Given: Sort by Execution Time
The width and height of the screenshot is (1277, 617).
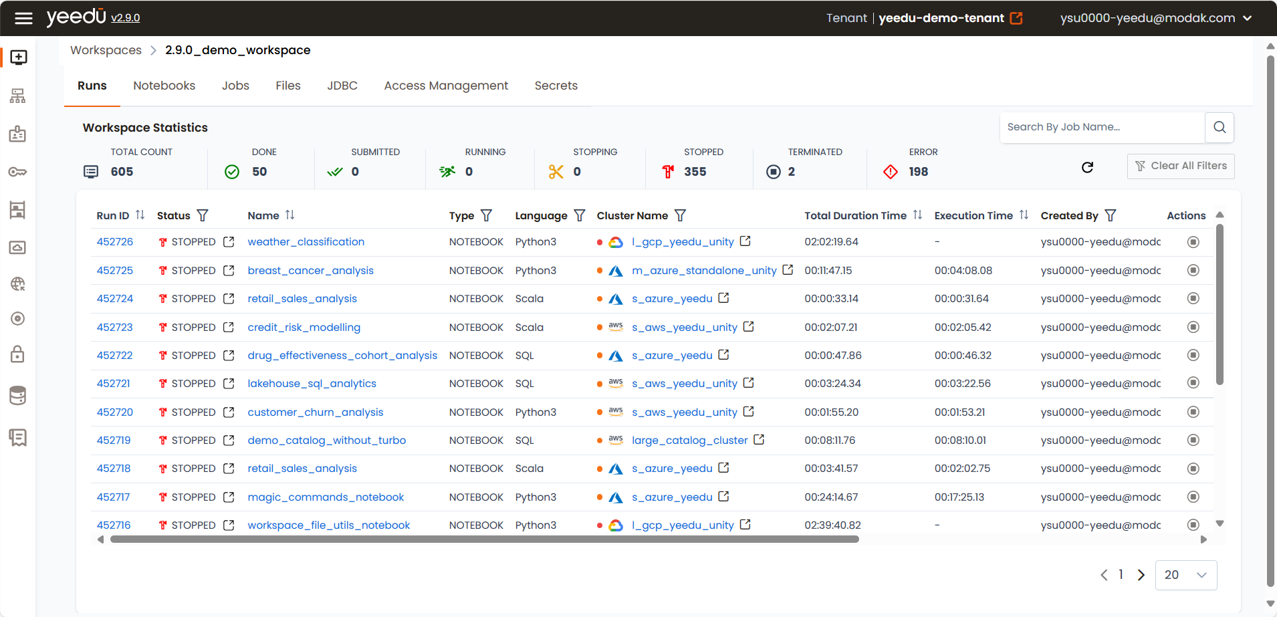Looking at the screenshot, I should [1024, 215].
